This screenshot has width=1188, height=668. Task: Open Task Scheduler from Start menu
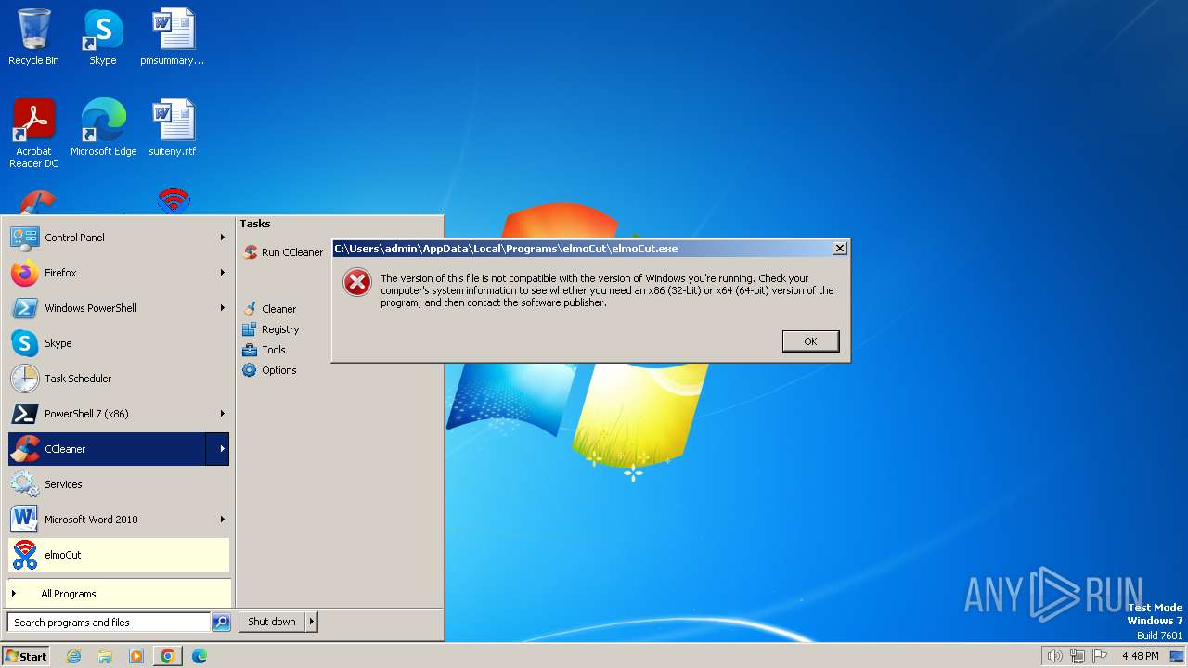pos(119,379)
